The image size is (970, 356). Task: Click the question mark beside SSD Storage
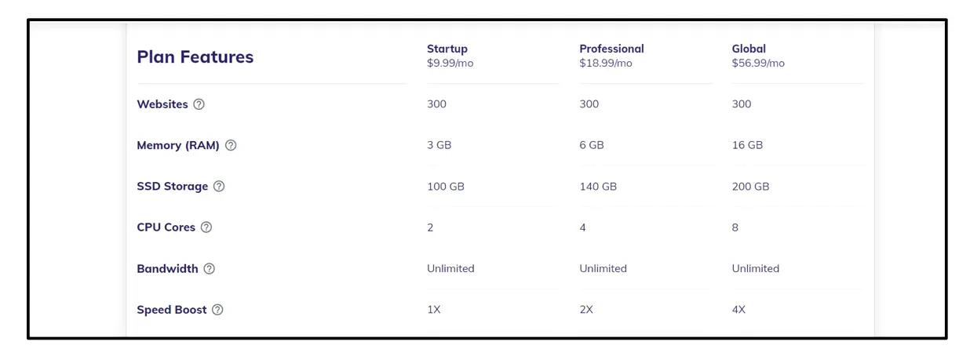(219, 187)
